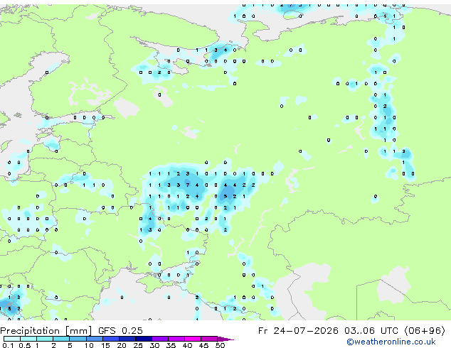This screenshot has height=348, width=451.
Task: Click the 'Precipitation [mm]' title text
Action: coord(46,331)
